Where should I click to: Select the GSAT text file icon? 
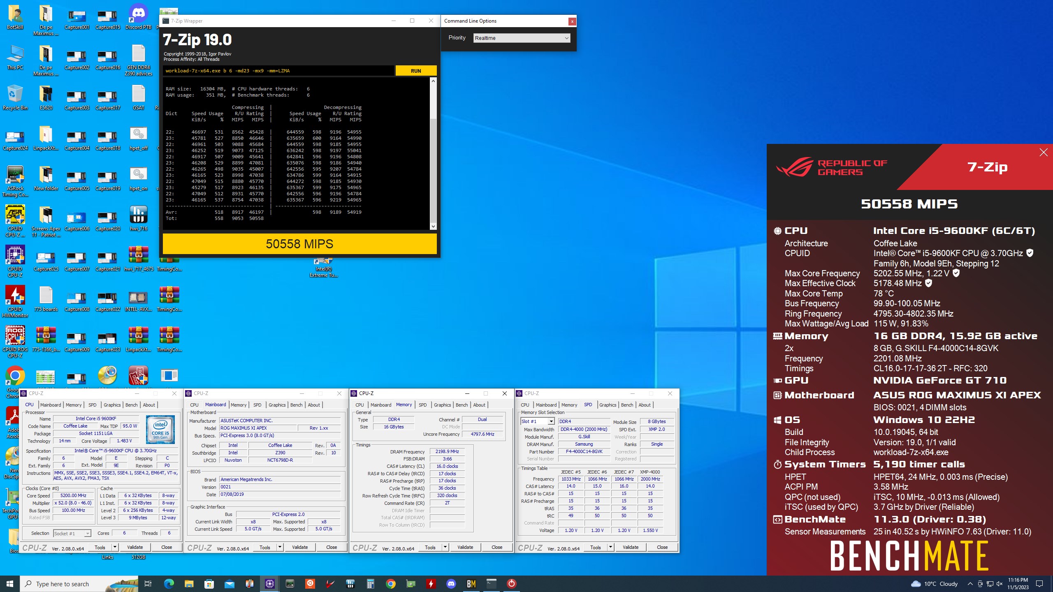click(139, 98)
